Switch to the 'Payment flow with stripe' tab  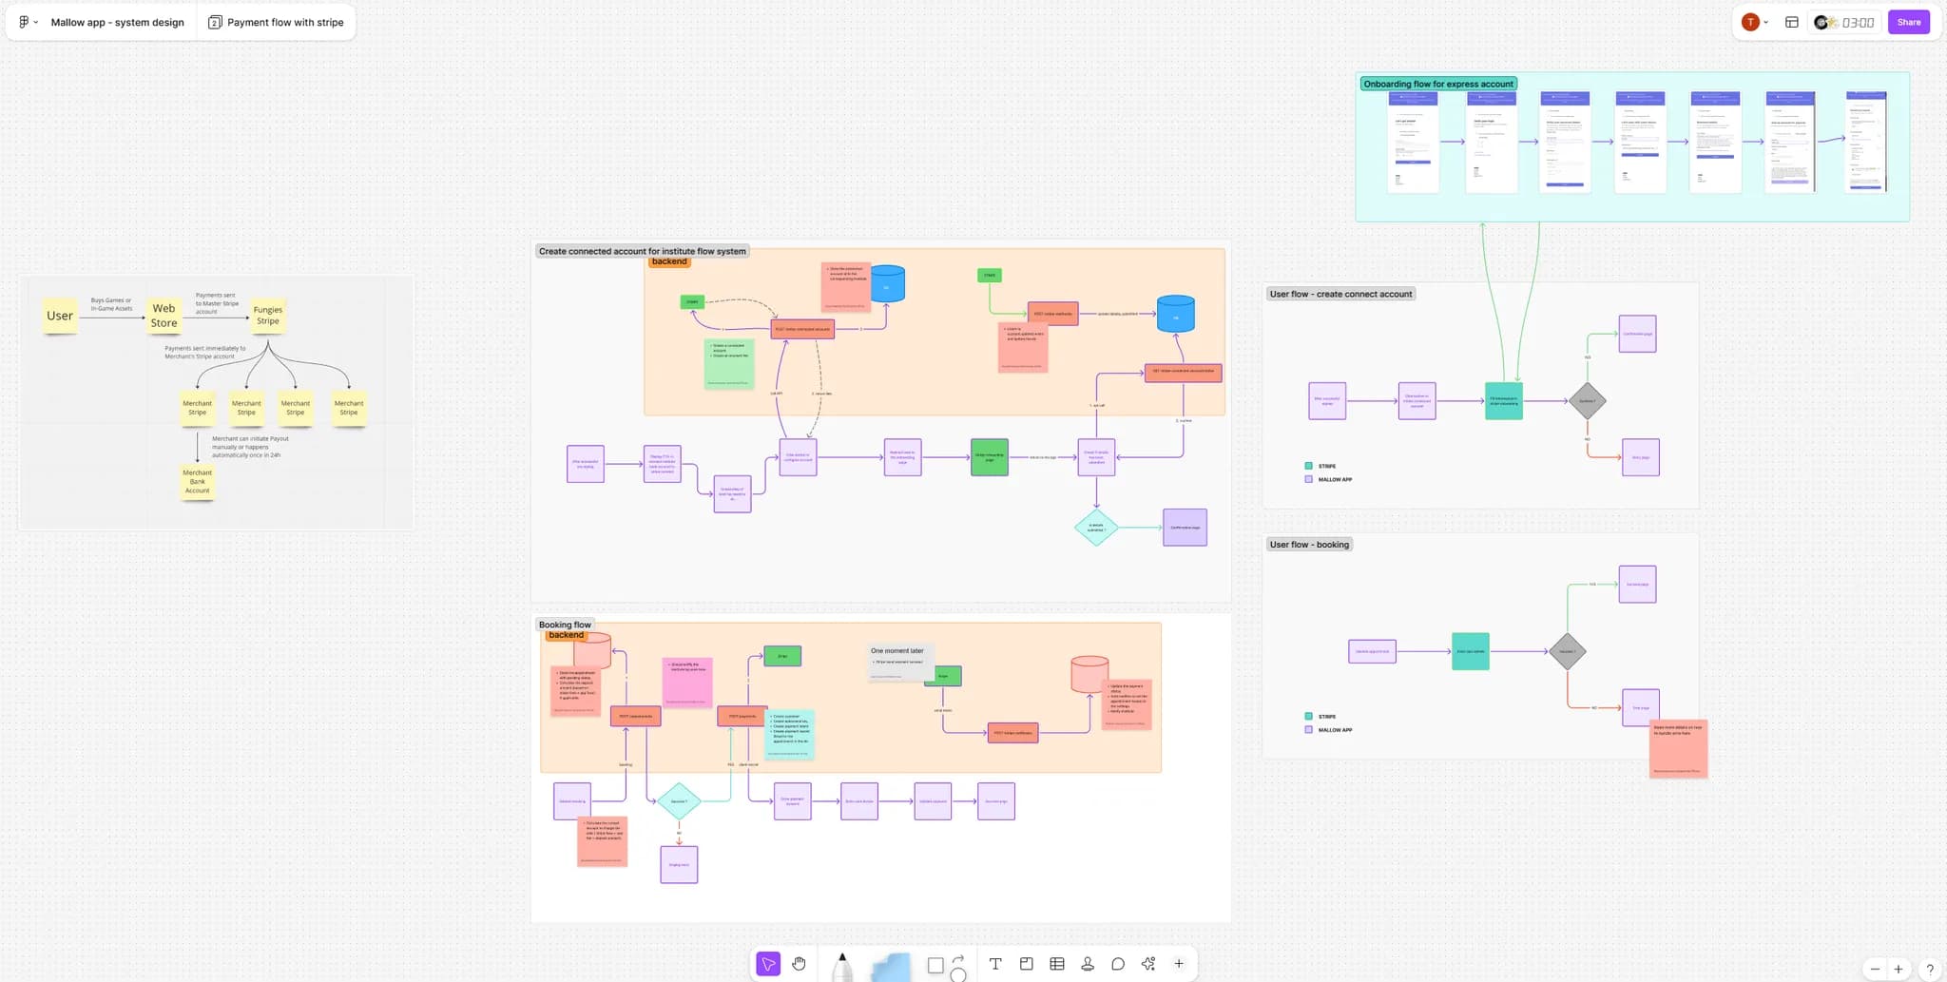(x=276, y=21)
